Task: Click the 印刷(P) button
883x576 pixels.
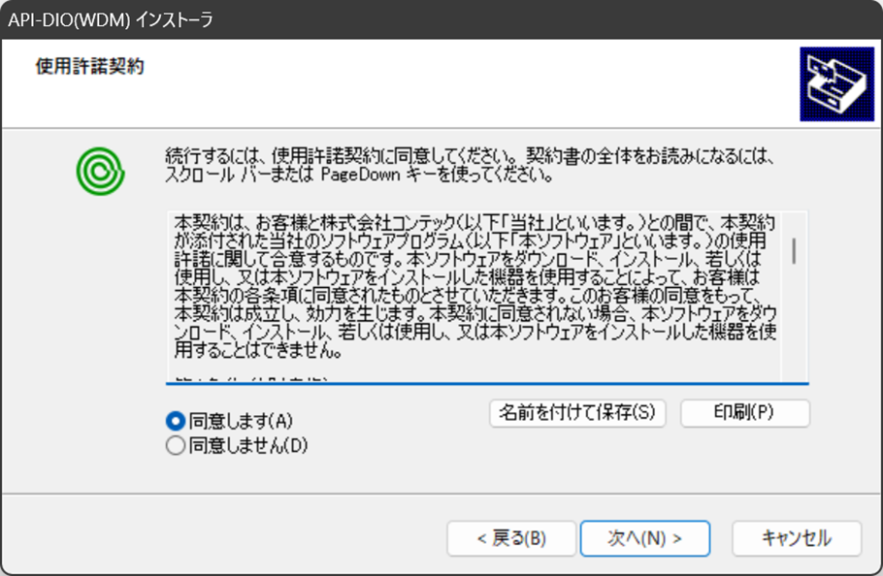Action: [745, 413]
